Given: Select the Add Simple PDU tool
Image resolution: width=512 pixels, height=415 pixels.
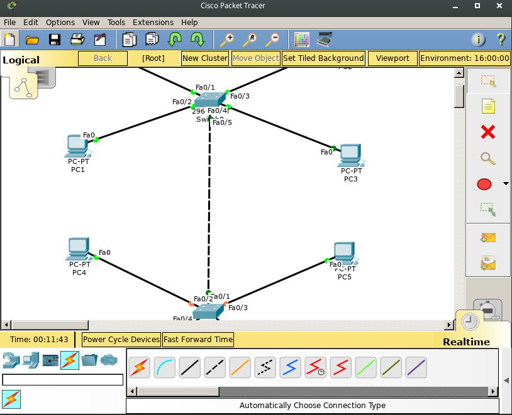Looking at the screenshot, I should point(487,237).
